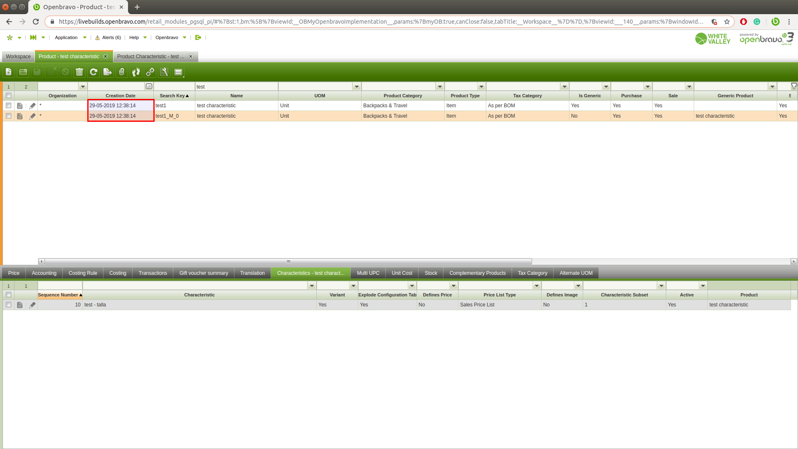Click the chain link toolbar icon
The height and width of the screenshot is (449, 798).
click(x=150, y=72)
